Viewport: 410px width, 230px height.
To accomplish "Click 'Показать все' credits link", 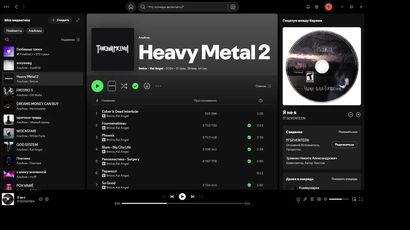I will tap(348, 132).
